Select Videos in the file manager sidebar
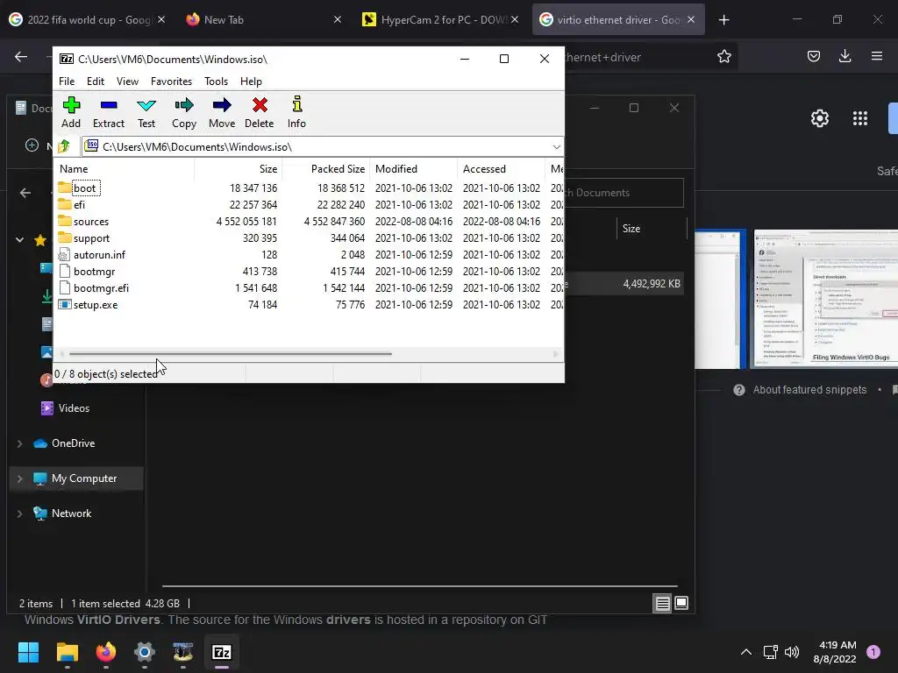The image size is (898, 673). [x=74, y=408]
